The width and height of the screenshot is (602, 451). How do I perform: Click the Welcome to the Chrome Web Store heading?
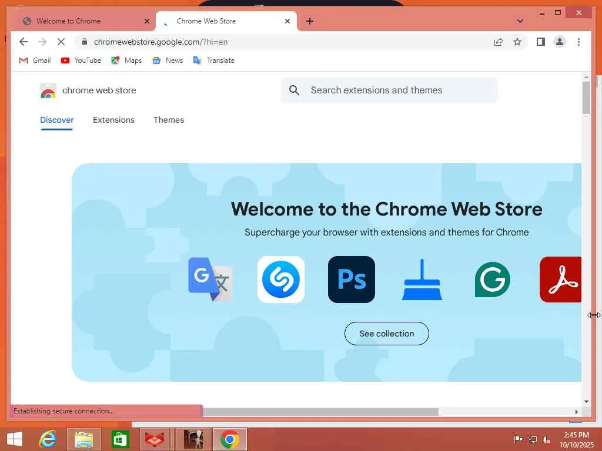point(387,209)
